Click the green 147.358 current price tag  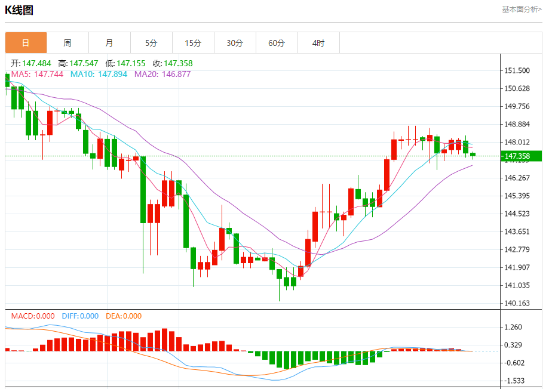point(522,156)
